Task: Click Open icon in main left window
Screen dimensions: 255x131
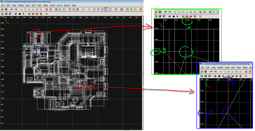Action: pos(2,9)
